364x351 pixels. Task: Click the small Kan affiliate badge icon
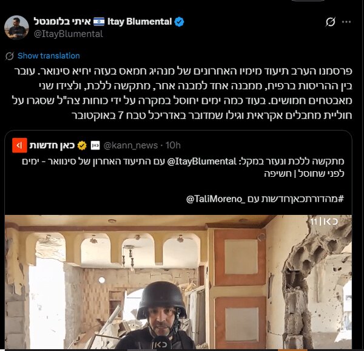pyautogui.click(x=95, y=145)
